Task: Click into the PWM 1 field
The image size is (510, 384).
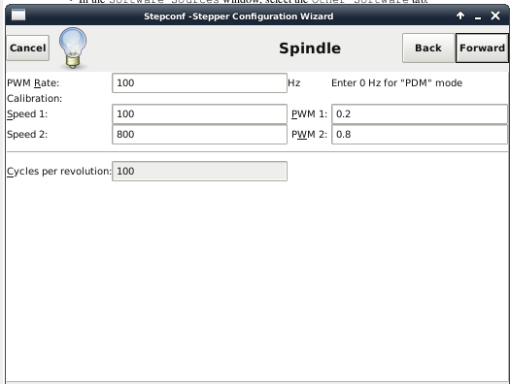Action: tap(420, 113)
